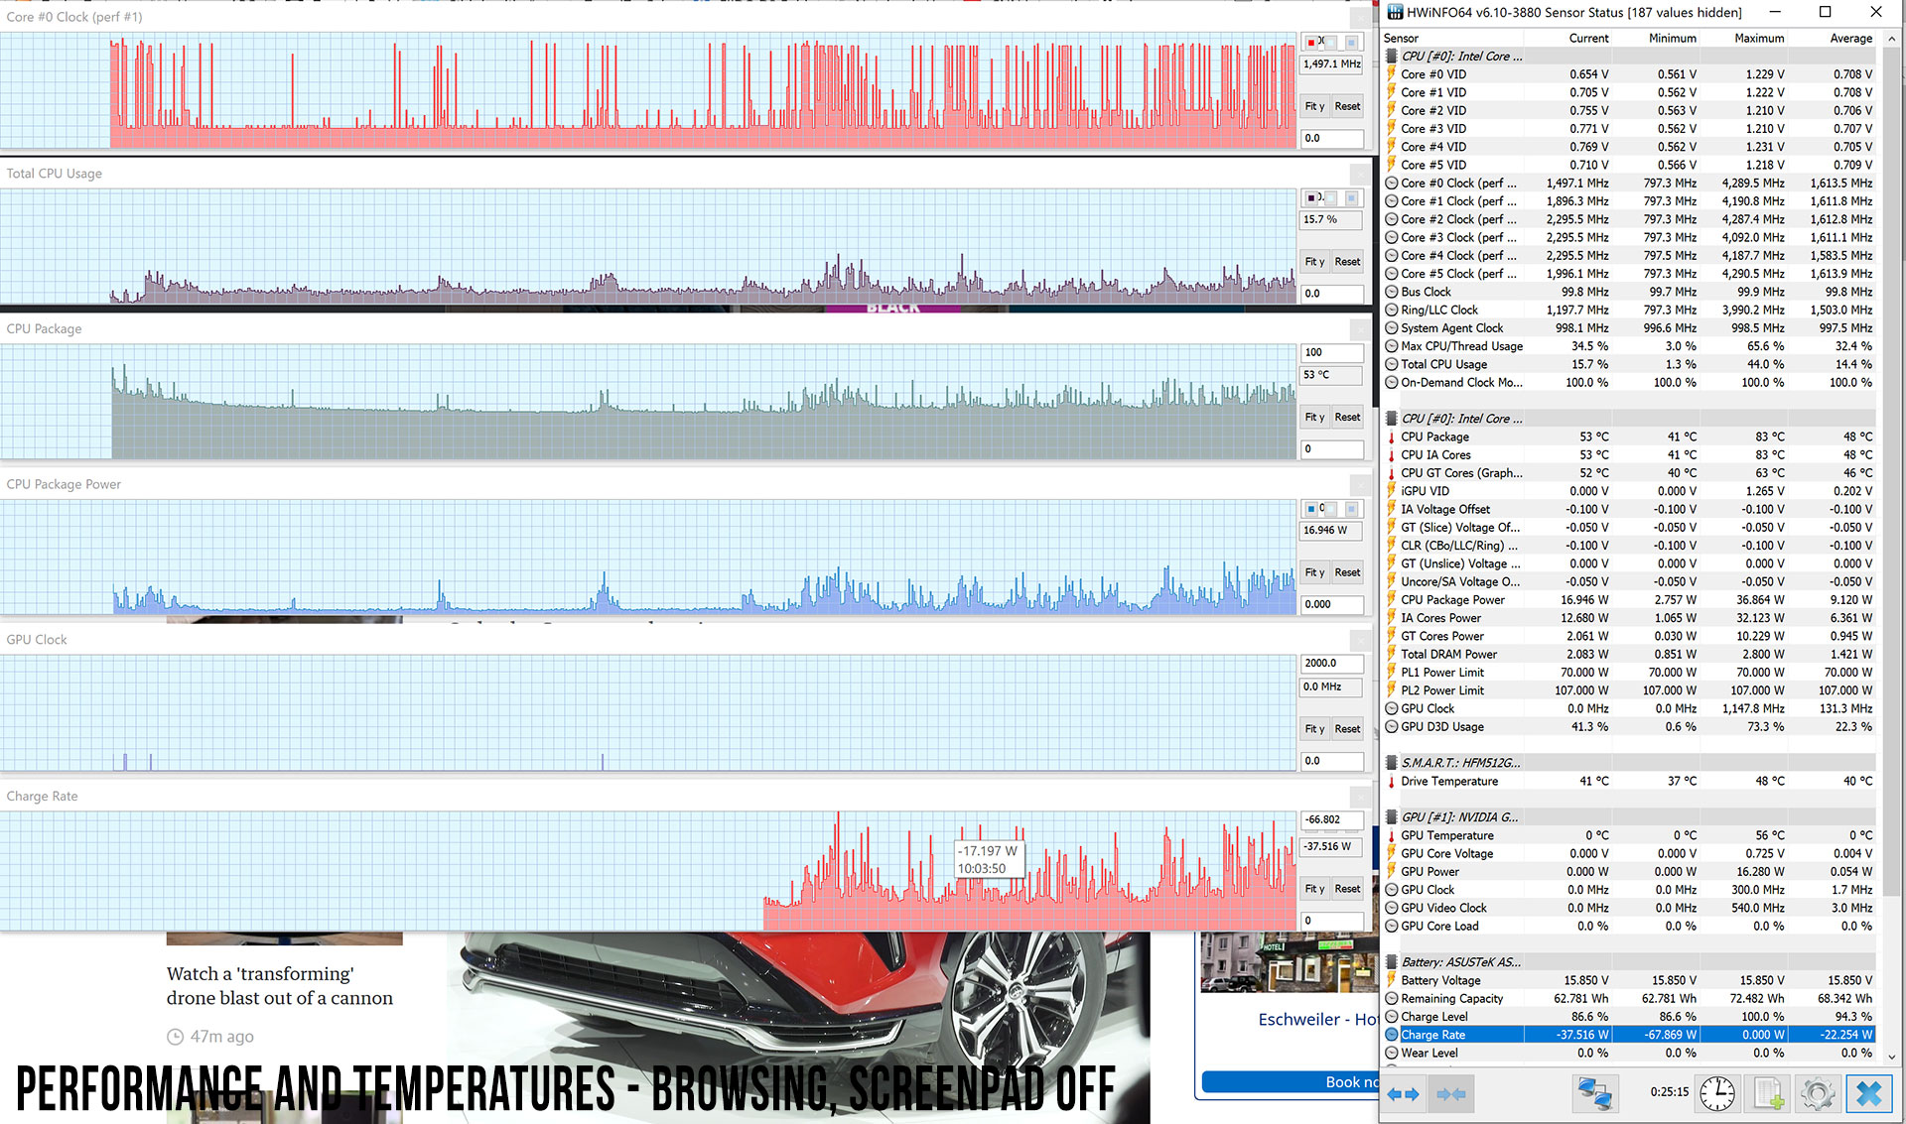Screen dimensions: 1906x1124
Task: Click the HWiNFO64 app icon in the title bar
Action: pos(1395,12)
